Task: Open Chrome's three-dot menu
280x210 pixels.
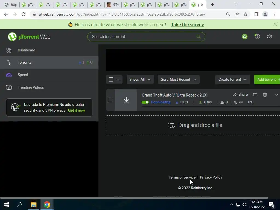Action: click(x=274, y=14)
